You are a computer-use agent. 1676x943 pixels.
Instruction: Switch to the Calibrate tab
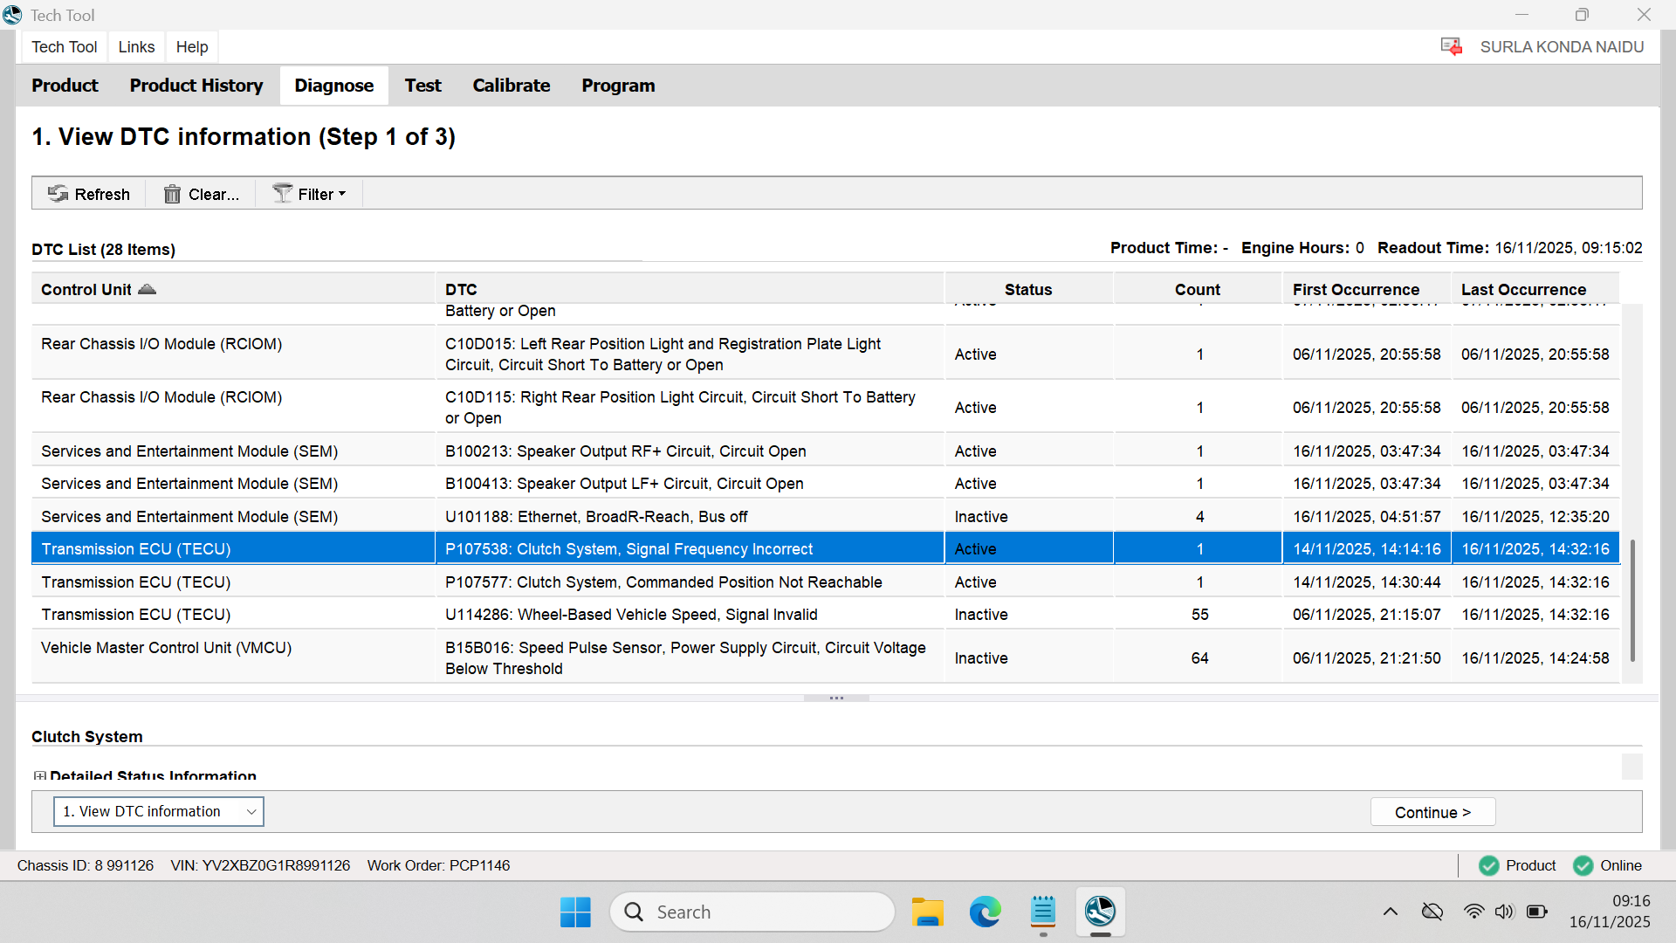coord(512,86)
